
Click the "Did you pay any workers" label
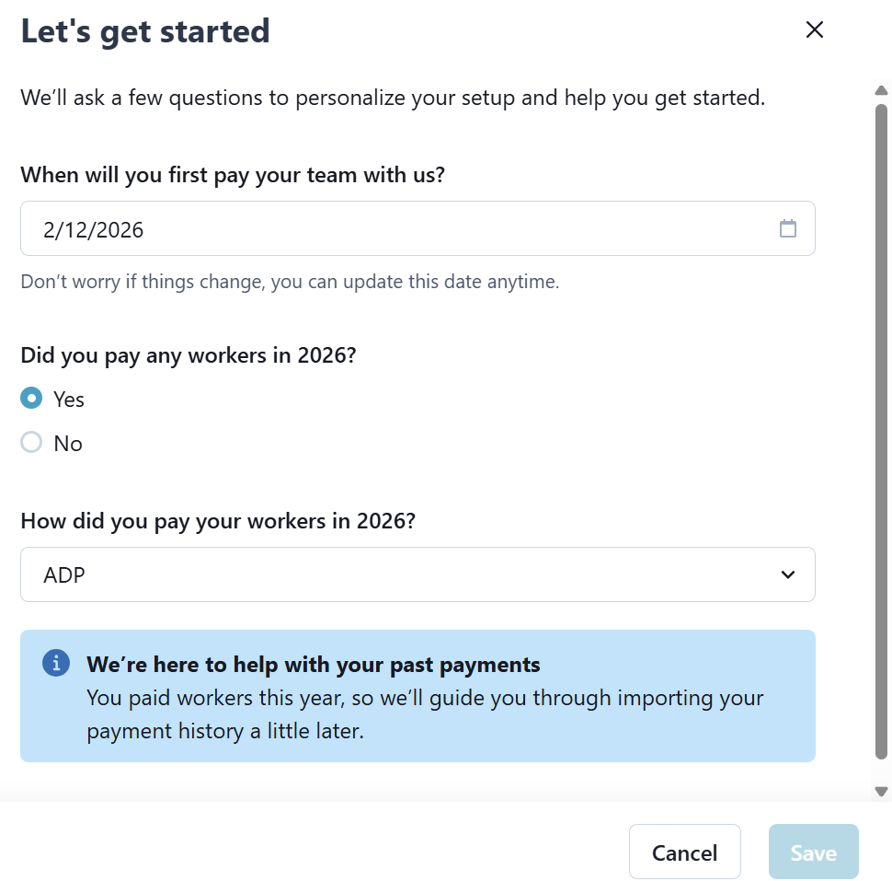coord(188,355)
